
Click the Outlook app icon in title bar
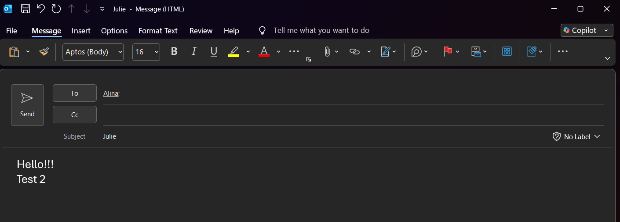pos(8,9)
